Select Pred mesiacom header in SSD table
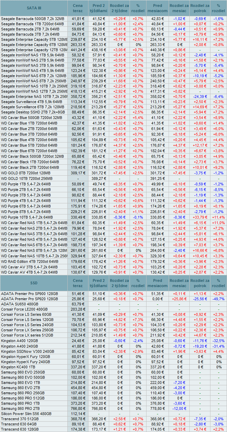The width and height of the screenshot is (227, 432). click(157, 283)
